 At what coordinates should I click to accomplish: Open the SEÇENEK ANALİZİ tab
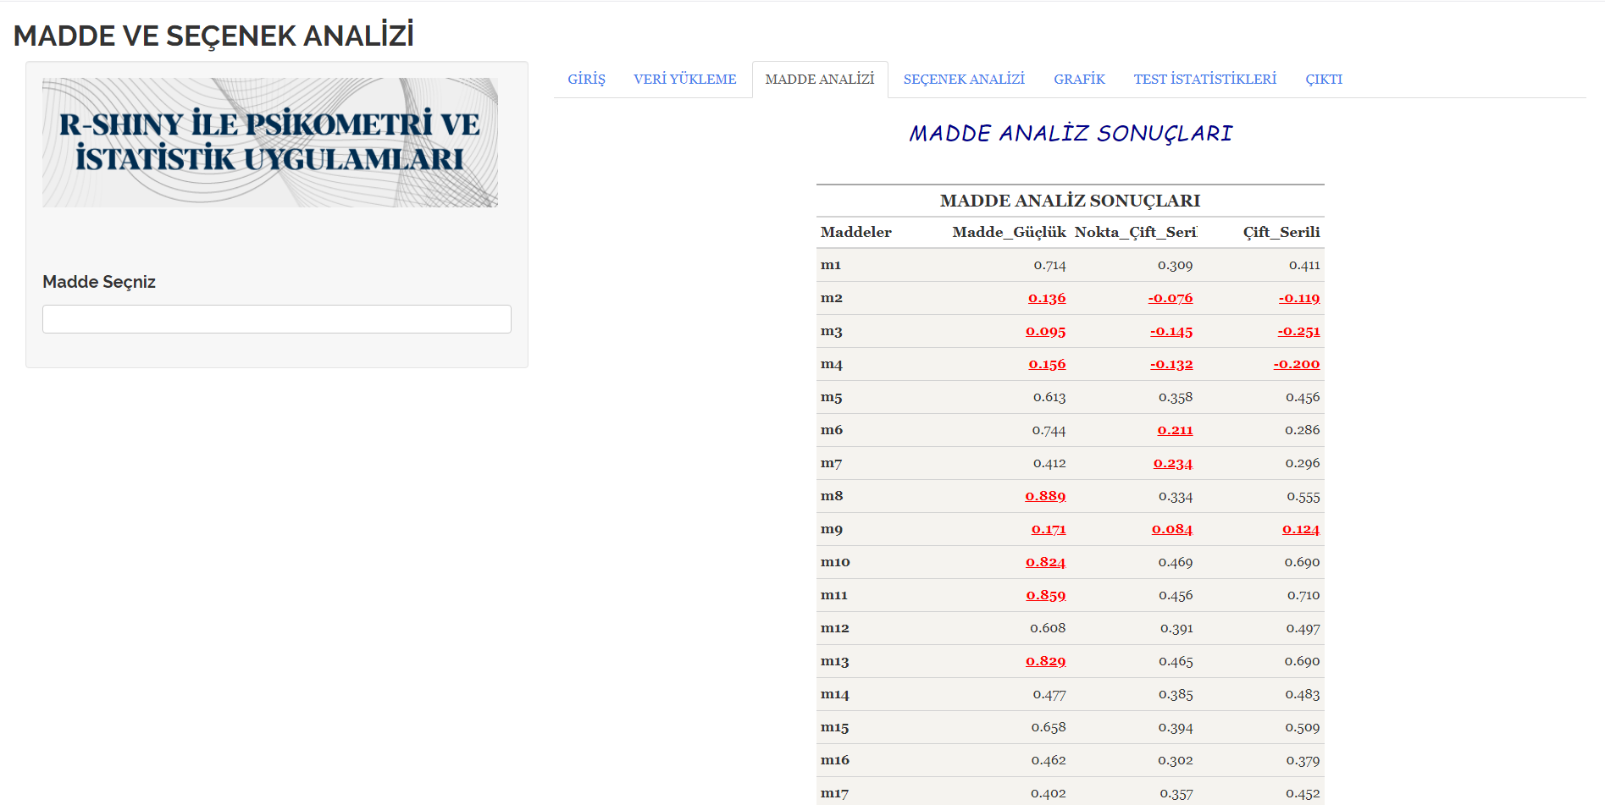[964, 80]
